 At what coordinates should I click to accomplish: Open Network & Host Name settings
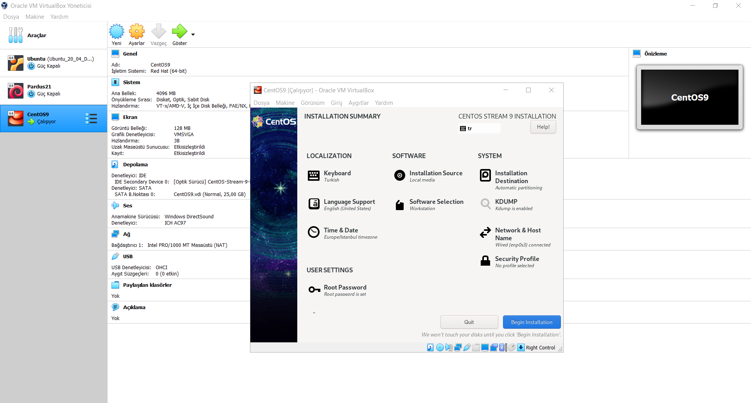pyautogui.click(x=515, y=237)
